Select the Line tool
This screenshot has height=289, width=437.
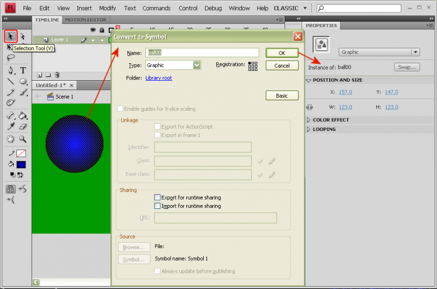[10, 81]
